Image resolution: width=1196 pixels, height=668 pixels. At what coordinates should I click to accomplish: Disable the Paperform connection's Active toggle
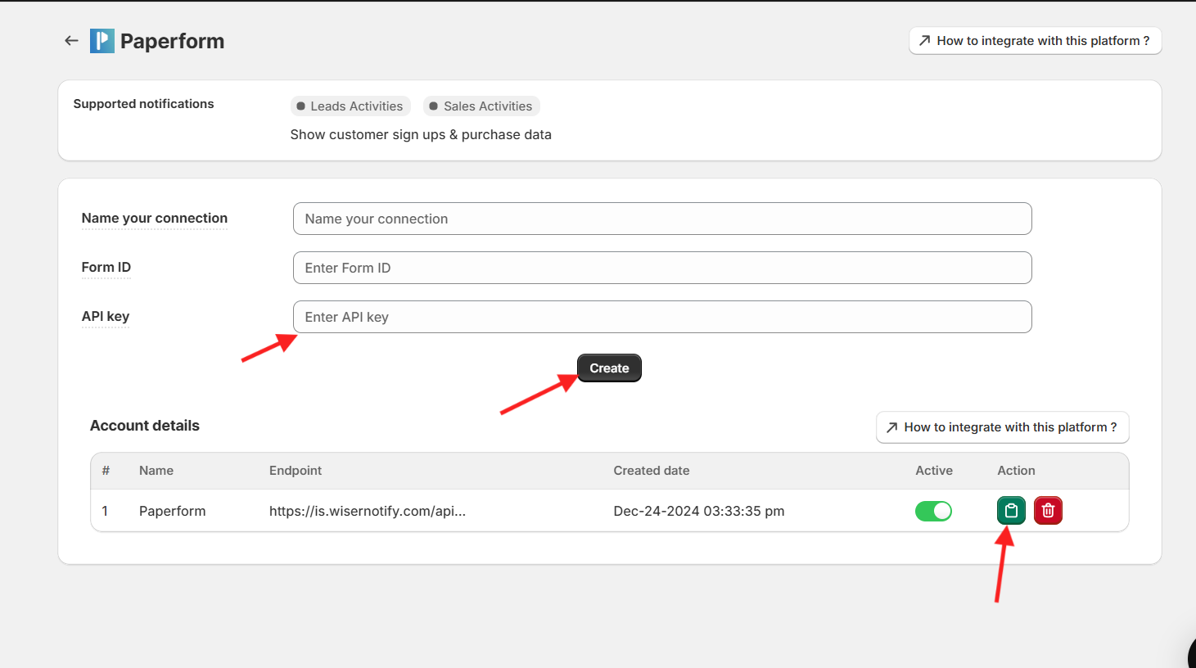pyautogui.click(x=933, y=511)
